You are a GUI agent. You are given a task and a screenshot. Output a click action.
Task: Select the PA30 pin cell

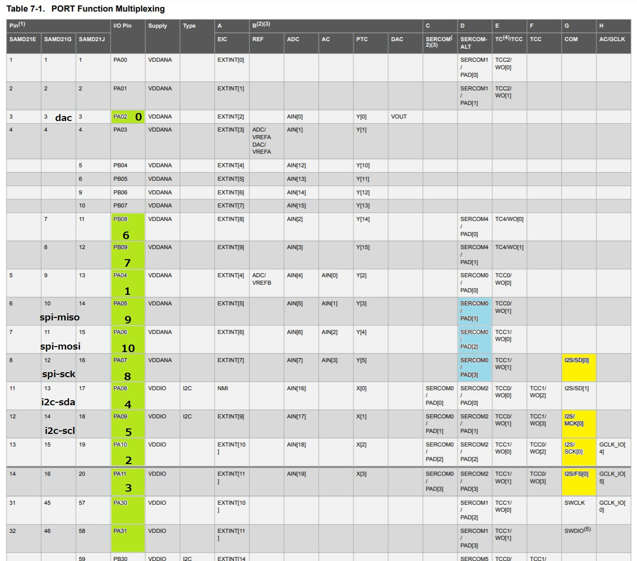click(128, 510)
